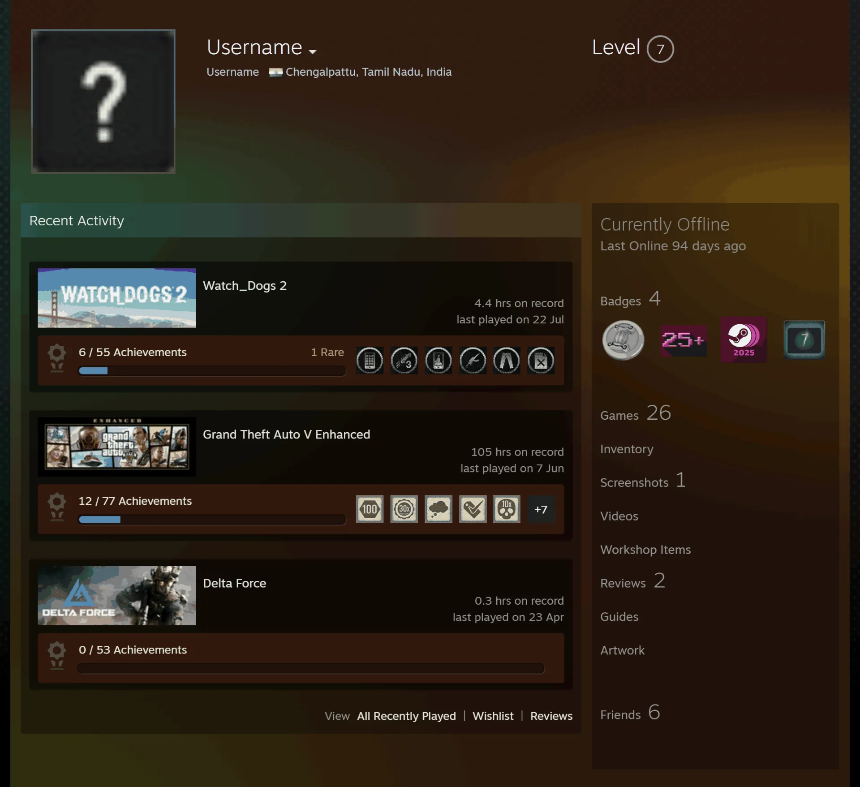Click the Steam 2025 badge

pos(744,340)
